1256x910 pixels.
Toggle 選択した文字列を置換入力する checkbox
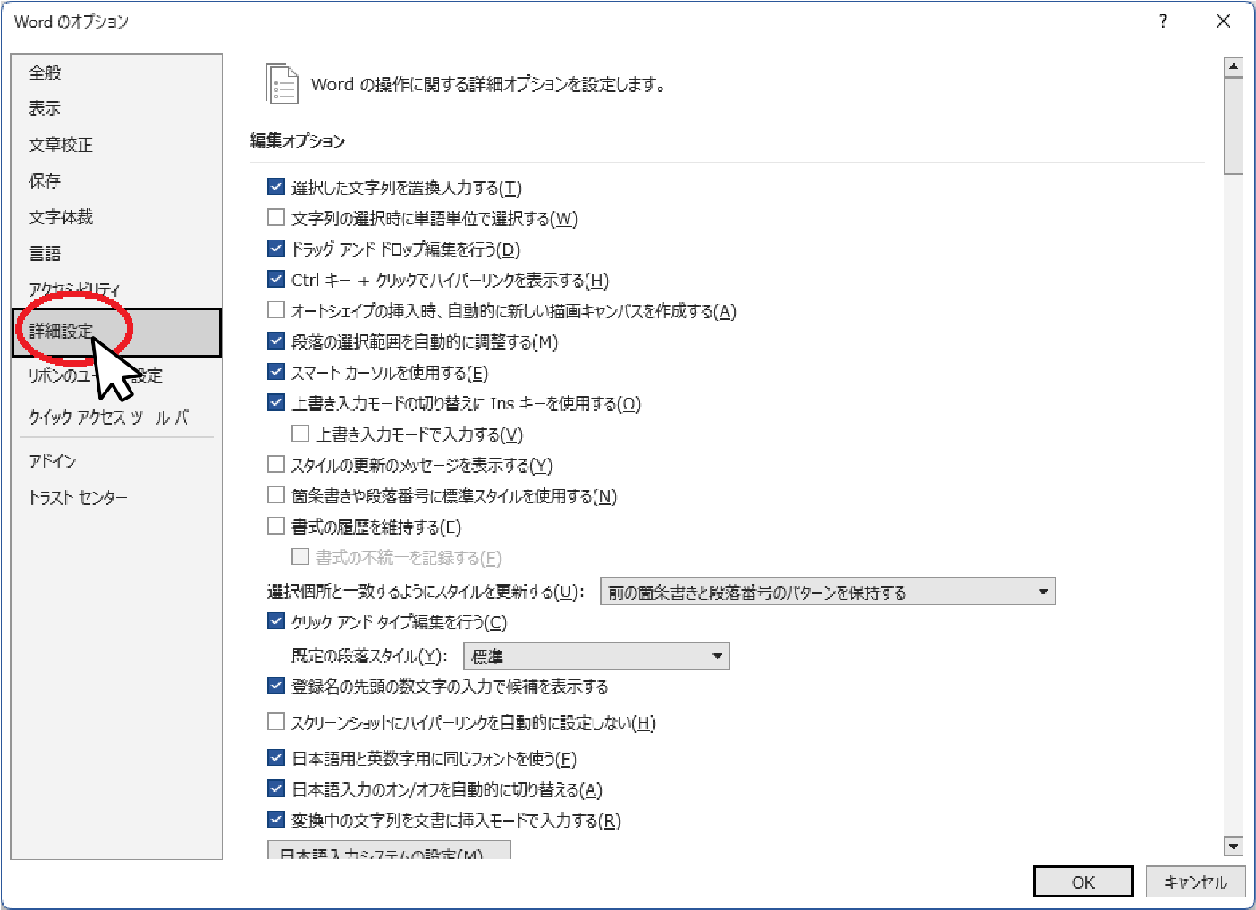pos(276,187)
